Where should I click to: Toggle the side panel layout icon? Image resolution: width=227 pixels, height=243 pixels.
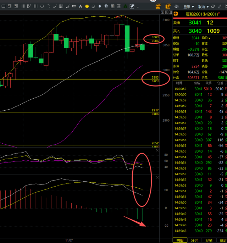click(x=171, y=12)
